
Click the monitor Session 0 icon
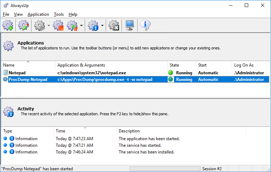click(130, 26)
